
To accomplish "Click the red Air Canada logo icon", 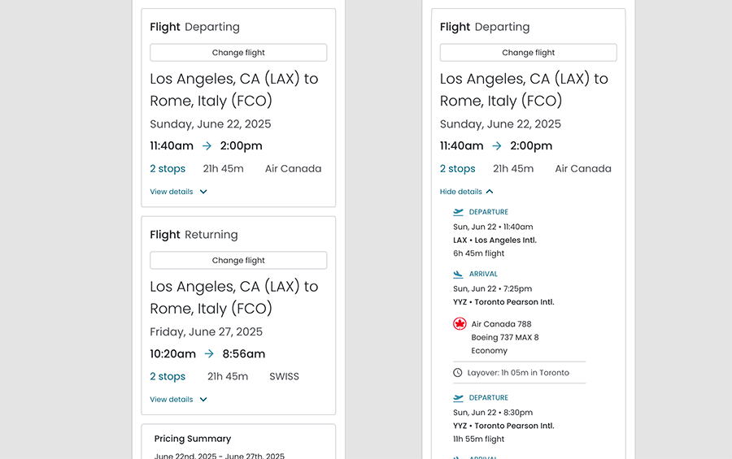I will coord(460,324).
